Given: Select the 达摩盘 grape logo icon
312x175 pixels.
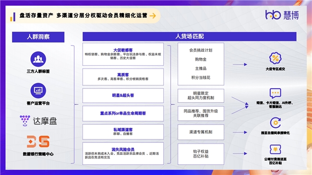Looking at the screenshot, I should pyautogui.click(x=24, y=120).
